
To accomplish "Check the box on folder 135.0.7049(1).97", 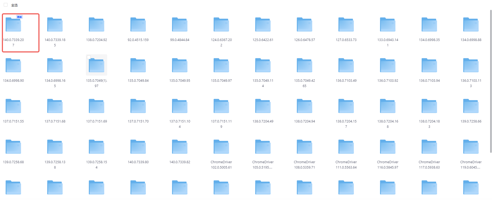I will 89,57.
